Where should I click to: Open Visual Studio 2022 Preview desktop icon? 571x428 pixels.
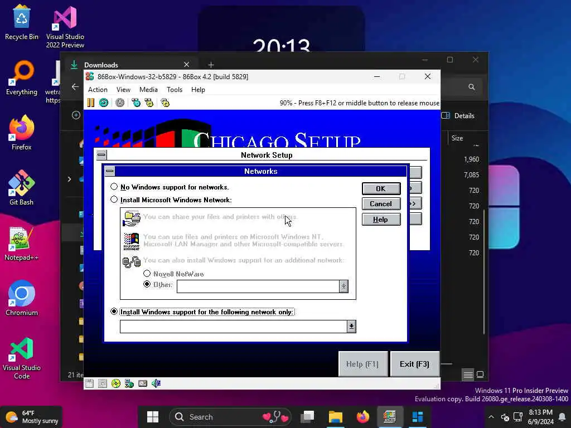pos(65,27)
